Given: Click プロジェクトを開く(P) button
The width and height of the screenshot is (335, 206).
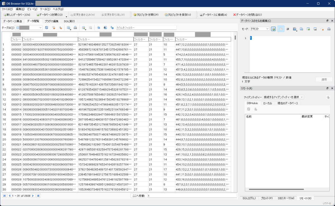Looking at the screenshot, I should 146,15.
